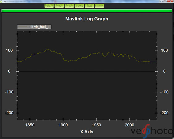
Task: Click the left axis -100 label
Action: (x=9, y=92)
